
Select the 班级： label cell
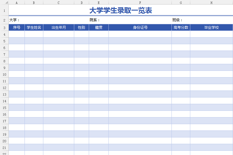[x=178, y=20]
